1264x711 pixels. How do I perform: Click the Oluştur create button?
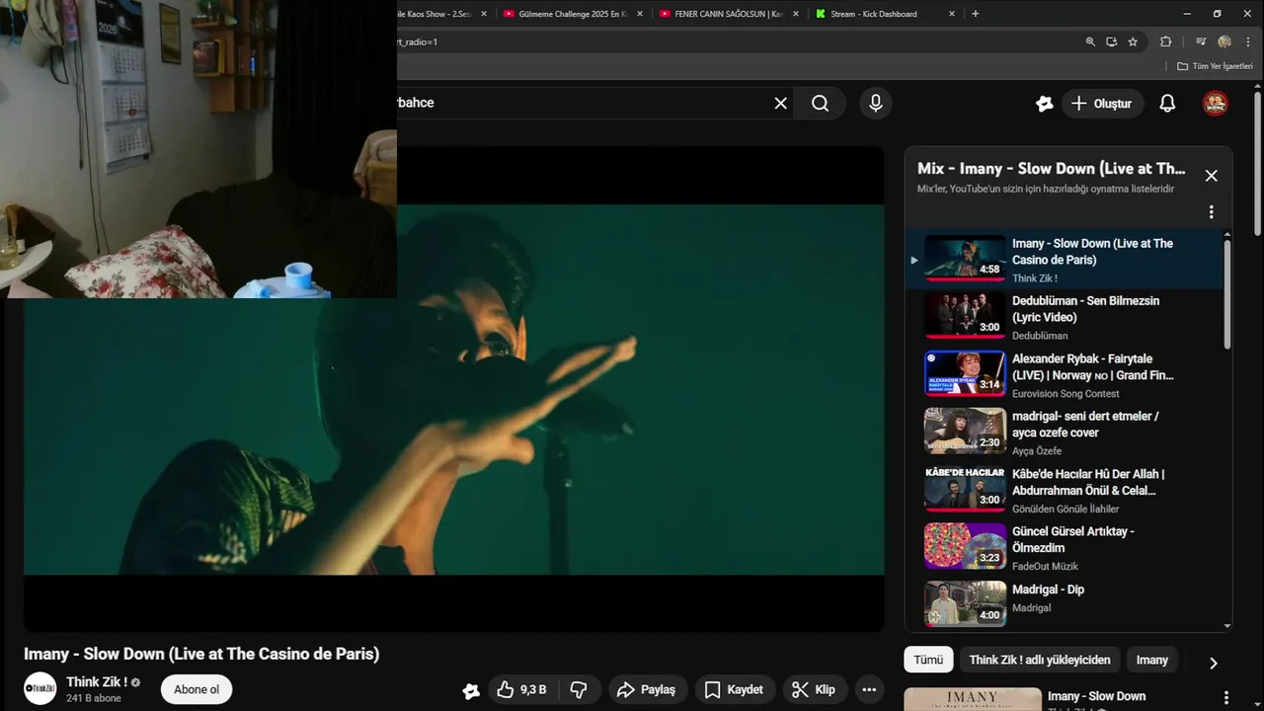pos(1102,104)
